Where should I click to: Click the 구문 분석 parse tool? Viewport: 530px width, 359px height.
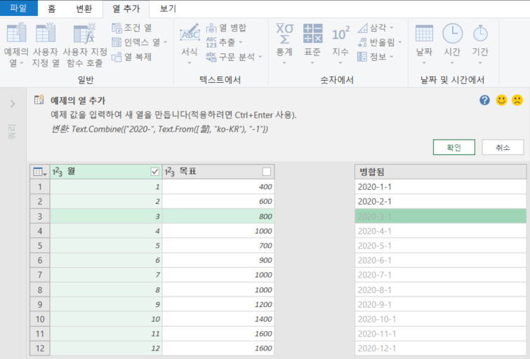click(x=231, y=57)
